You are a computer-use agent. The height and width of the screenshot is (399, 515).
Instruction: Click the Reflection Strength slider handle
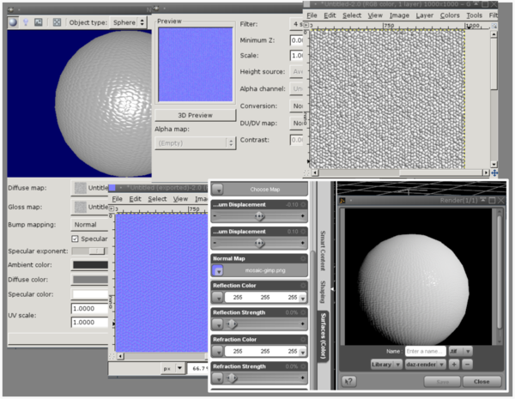click(x=232, y=324)
